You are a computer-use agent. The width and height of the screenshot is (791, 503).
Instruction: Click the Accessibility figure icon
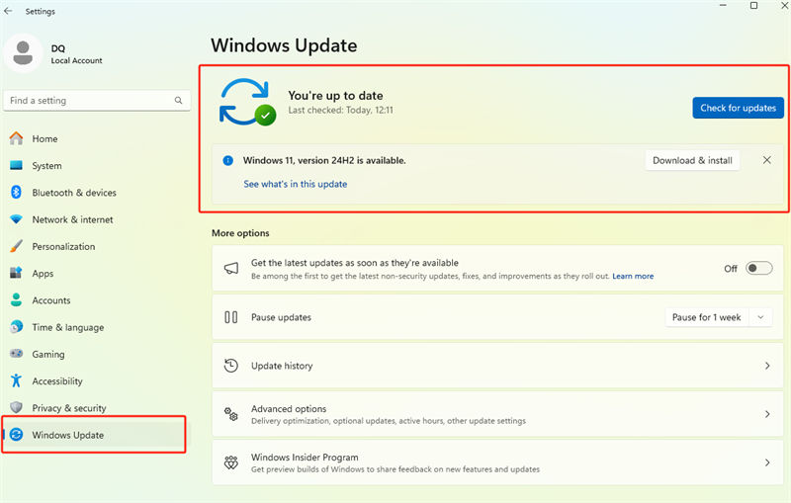pyautogui.click(x=16, y=380)
